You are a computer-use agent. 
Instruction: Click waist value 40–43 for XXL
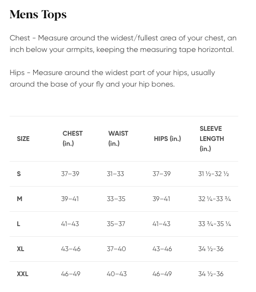pos(116,274)
